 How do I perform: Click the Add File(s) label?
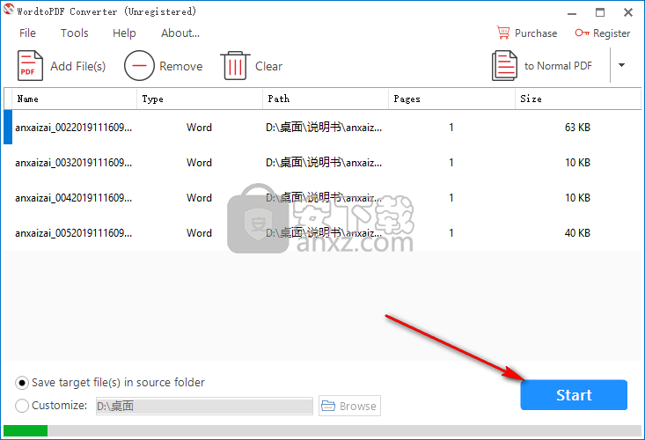pyautogui.click(x=77, y=66)
